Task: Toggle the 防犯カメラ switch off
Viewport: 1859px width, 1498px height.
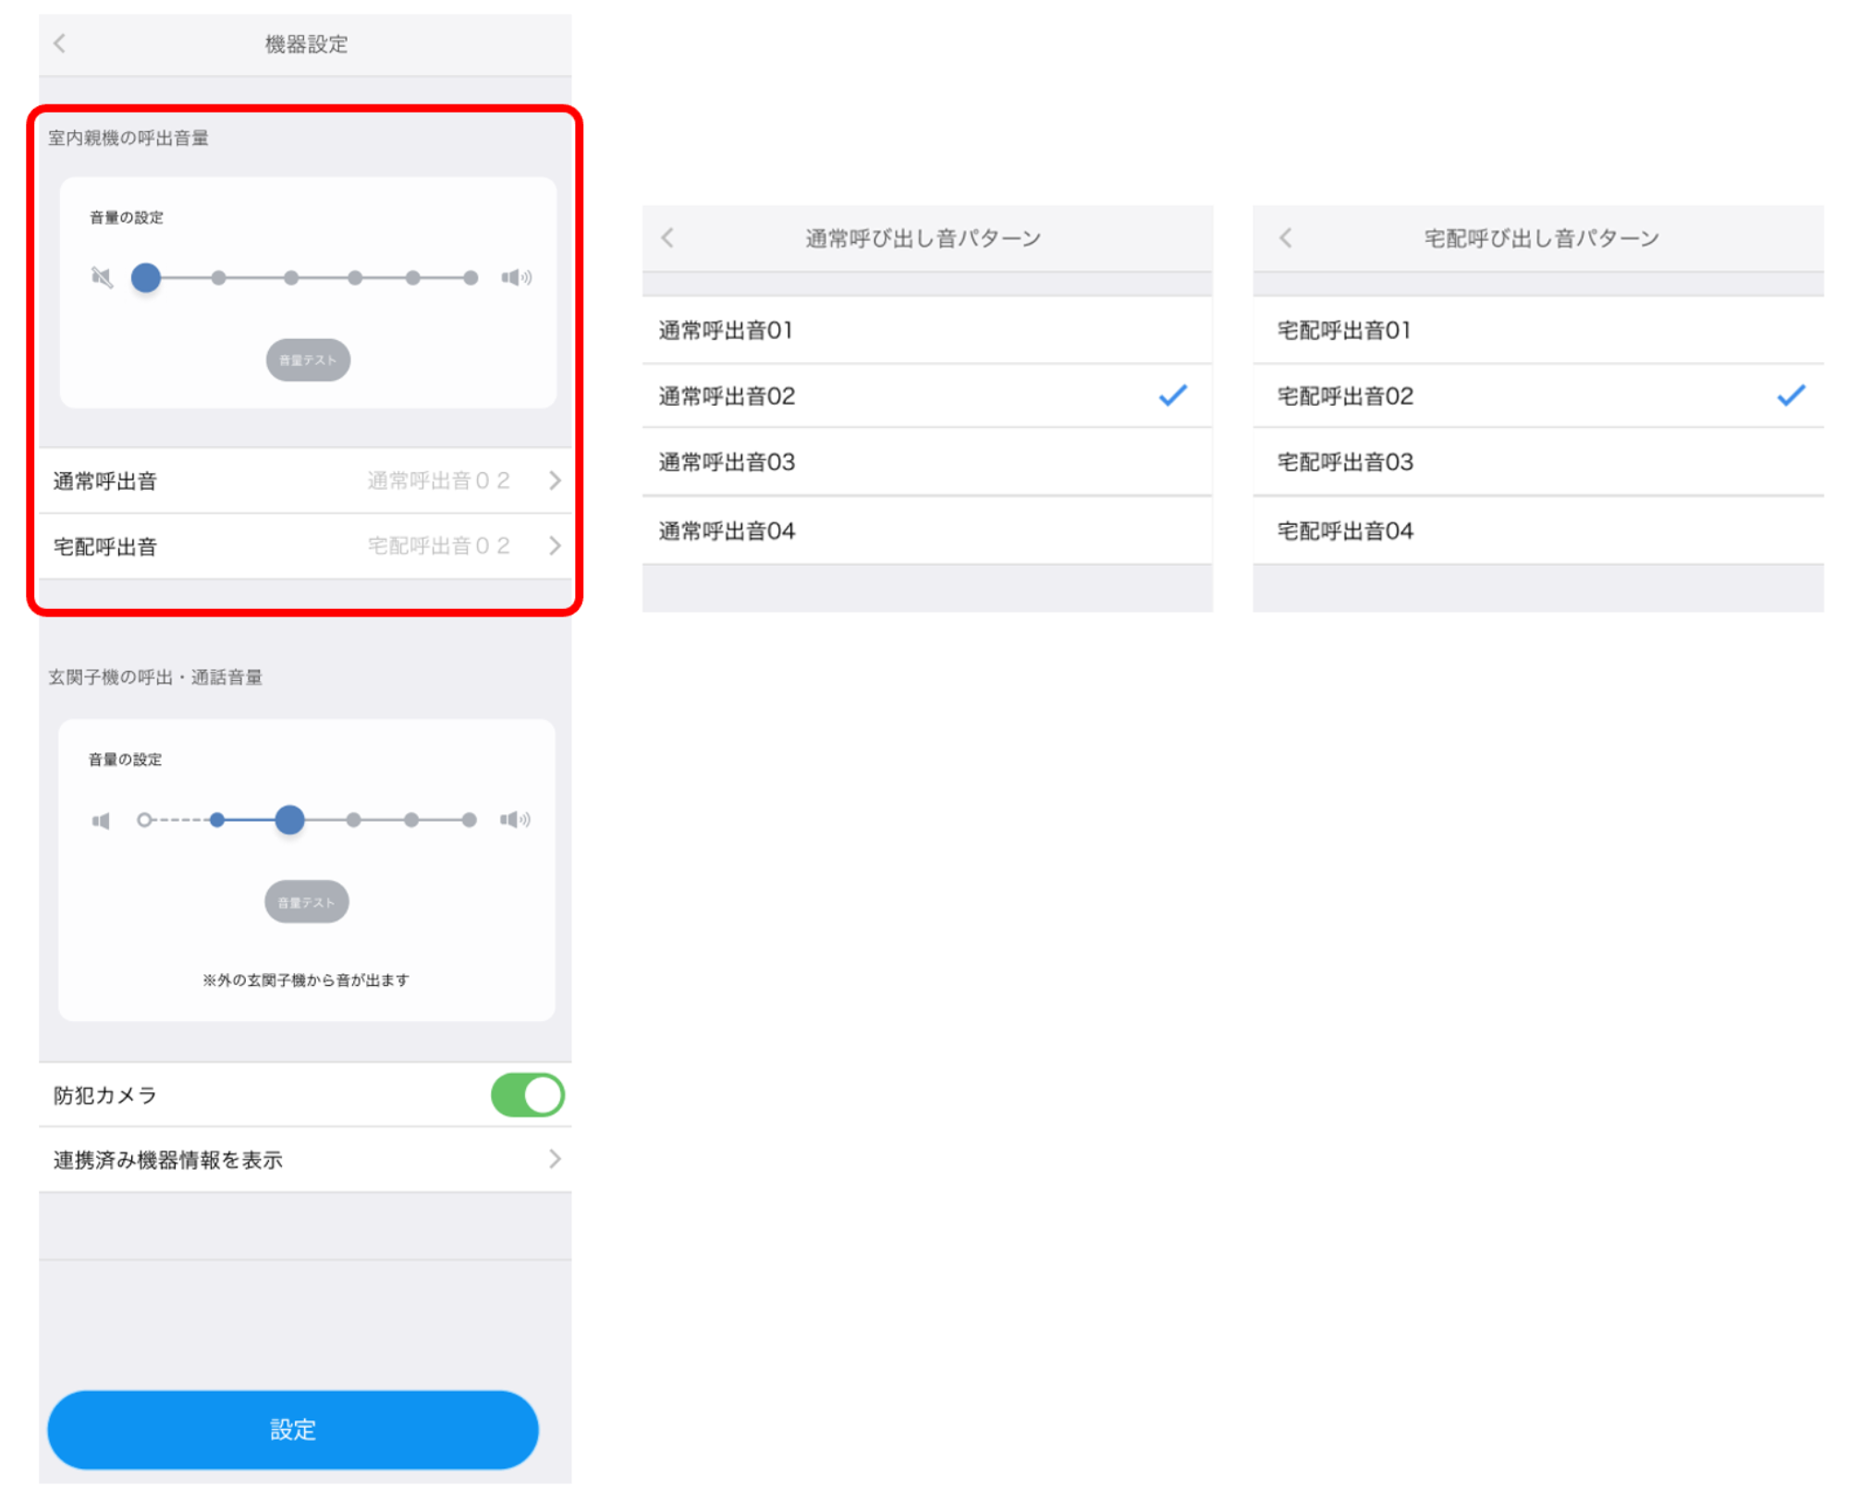Action: (x=527, y=1096)
